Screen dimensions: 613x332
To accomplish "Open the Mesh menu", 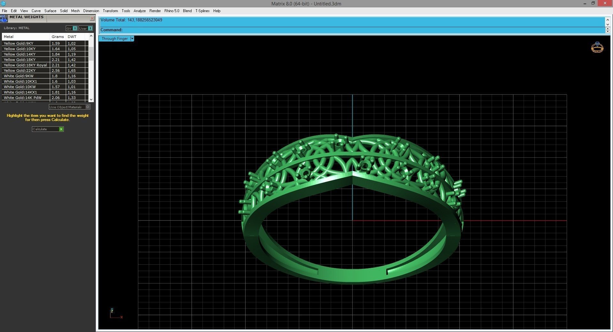I will click(75, 11).
